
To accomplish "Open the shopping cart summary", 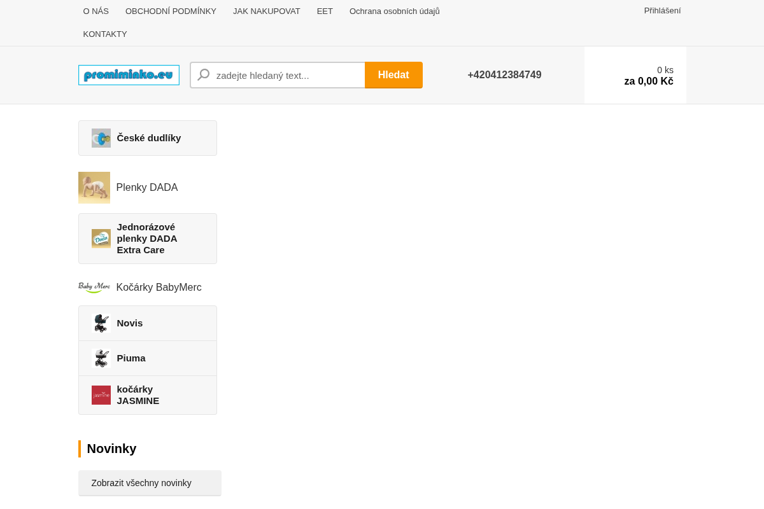I will pos(635,75).
